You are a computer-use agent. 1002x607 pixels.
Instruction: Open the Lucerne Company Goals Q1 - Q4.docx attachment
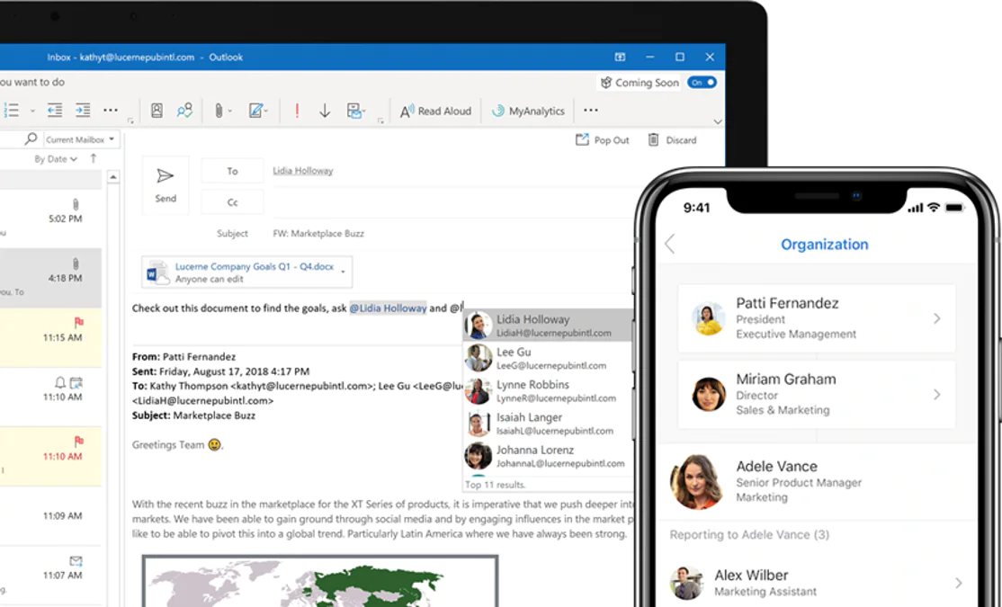[246, 272]
